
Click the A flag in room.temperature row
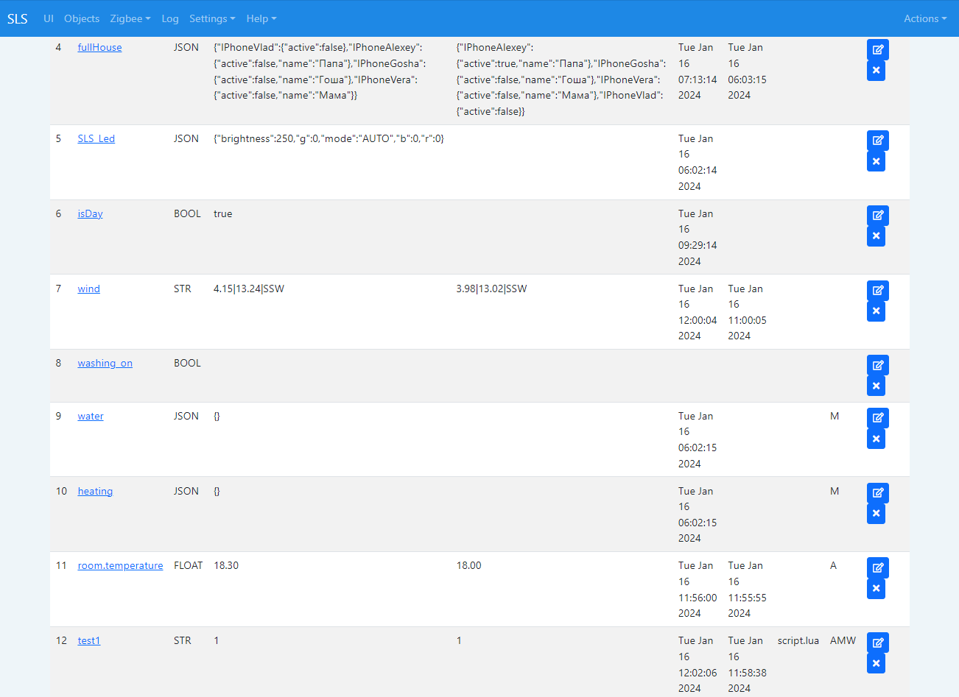(833, 565)
